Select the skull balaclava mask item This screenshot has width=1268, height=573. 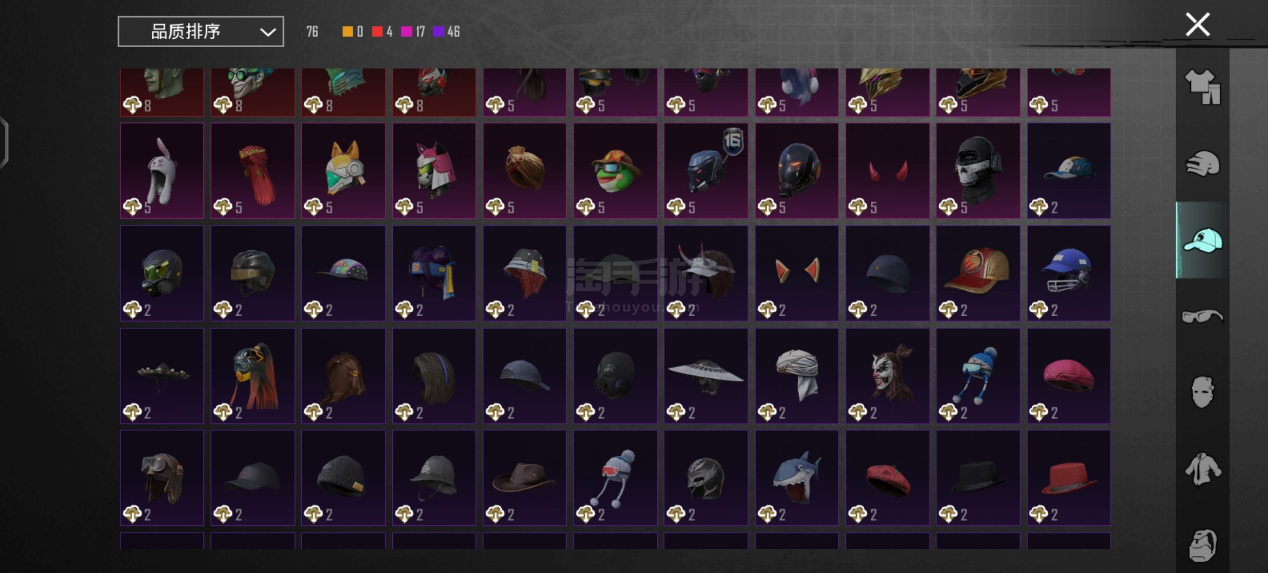[978, 171]
